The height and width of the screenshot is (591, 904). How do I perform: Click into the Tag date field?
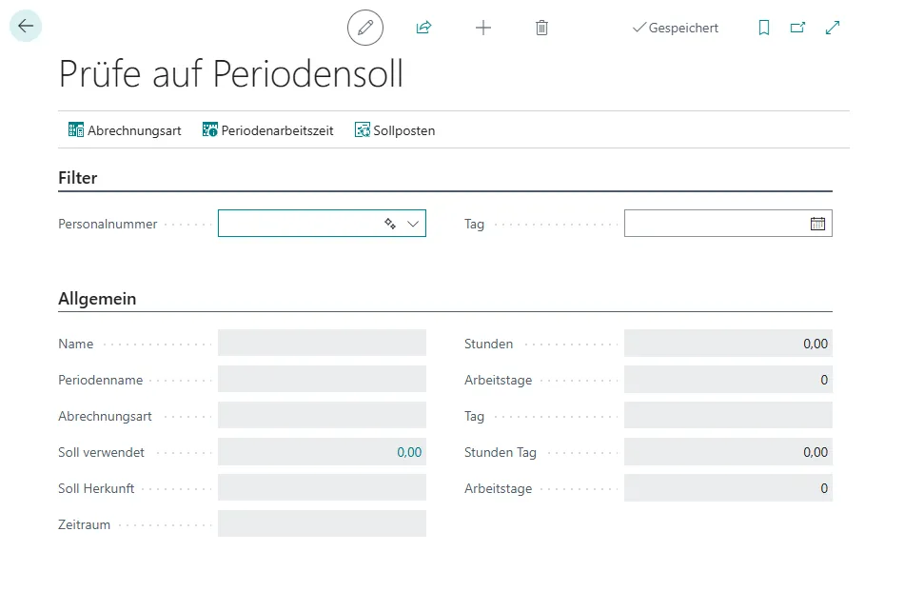(x=714, y=224)
